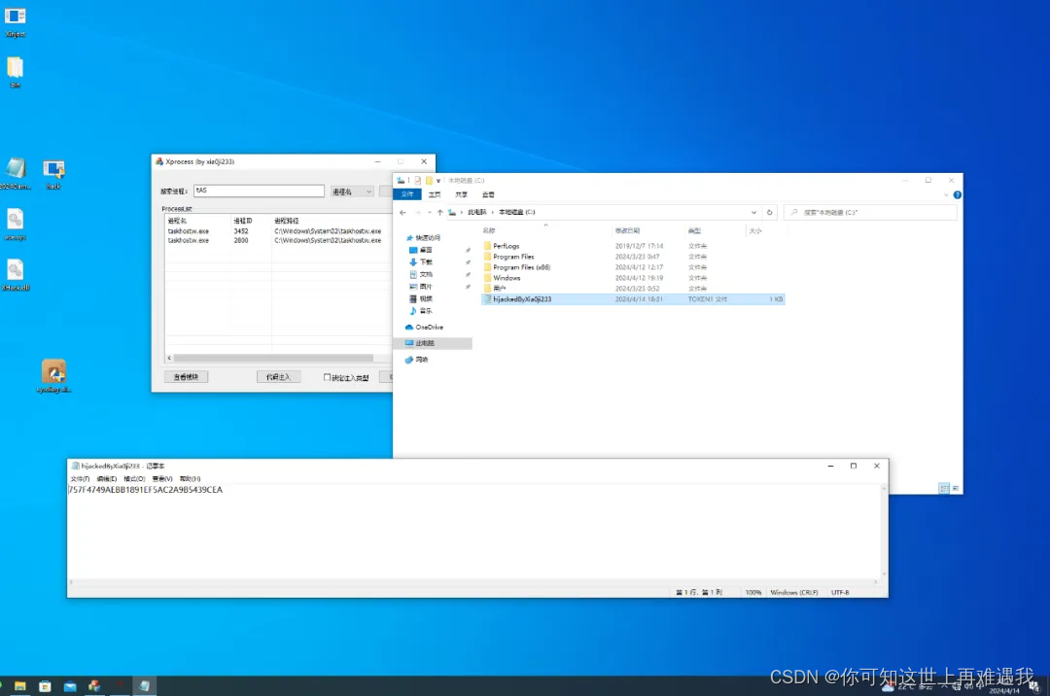Click the forward arrow in File Explorer

(x=417, y=212)
